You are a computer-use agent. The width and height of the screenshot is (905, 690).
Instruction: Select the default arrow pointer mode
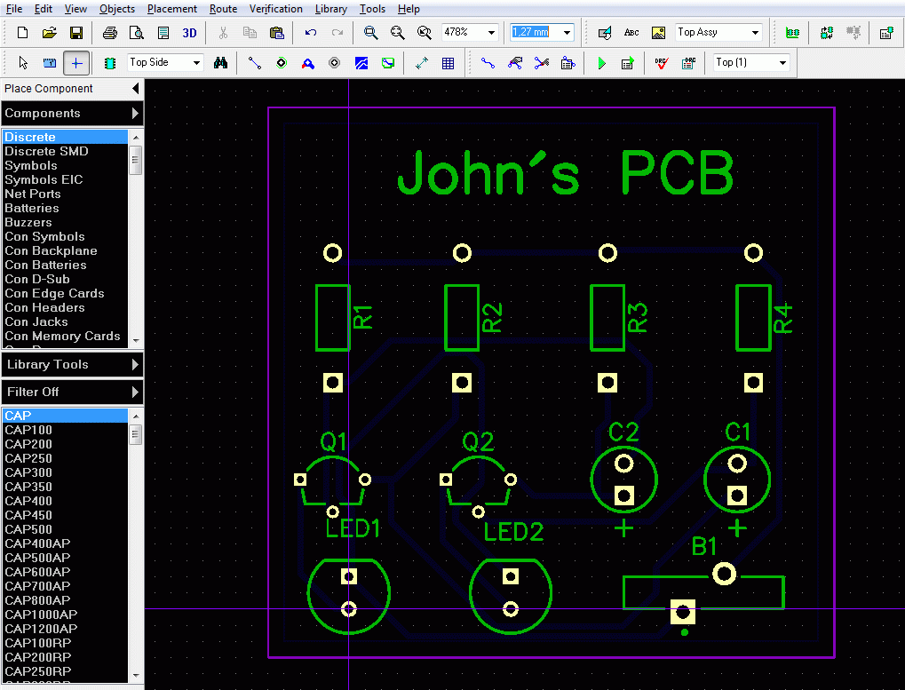click(x=23, y=63)
